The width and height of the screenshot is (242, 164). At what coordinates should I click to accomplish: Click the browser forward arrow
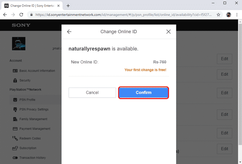pyautogui.click(x=13, y=15)
